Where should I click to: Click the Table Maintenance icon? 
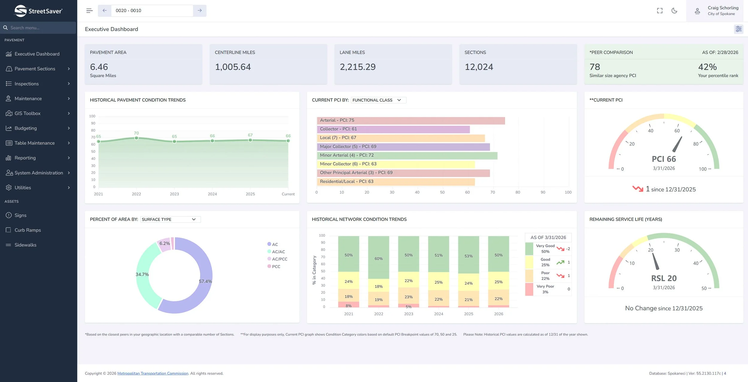click(9, 143)
